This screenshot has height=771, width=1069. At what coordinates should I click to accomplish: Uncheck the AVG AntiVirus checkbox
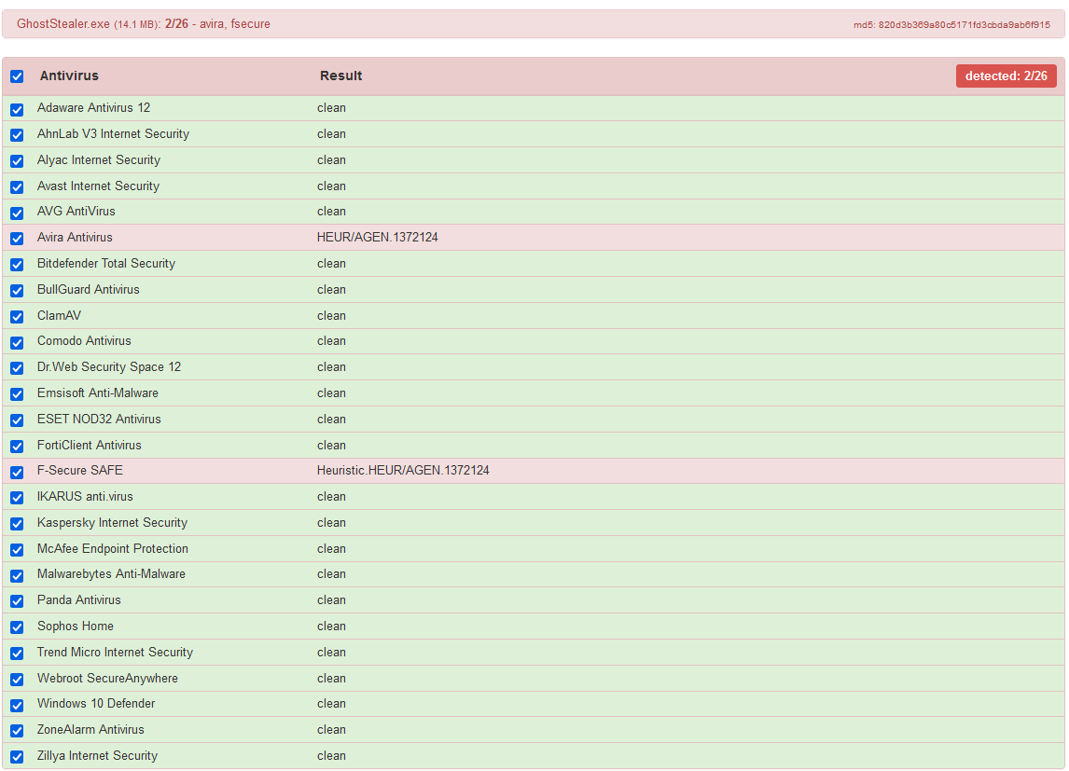point(17,213)
